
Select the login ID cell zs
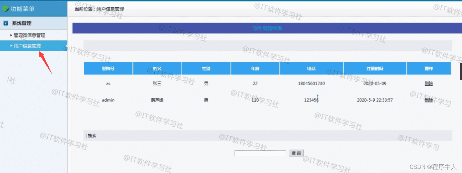point(108,84)
